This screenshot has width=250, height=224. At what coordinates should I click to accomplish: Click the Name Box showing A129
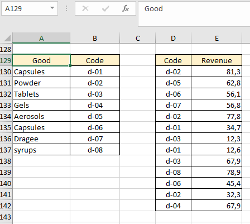30,8
